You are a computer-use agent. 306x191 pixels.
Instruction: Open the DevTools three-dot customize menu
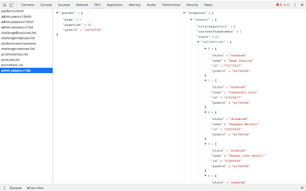point(295,5)
